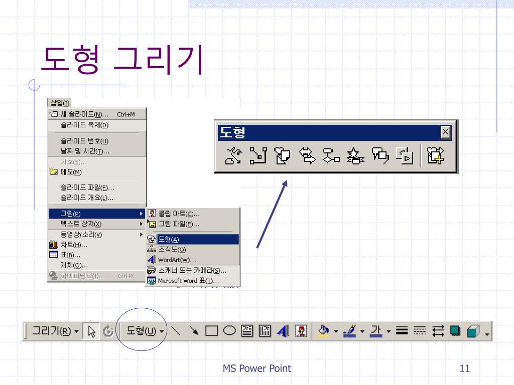The width and height of the screenshot is (514, 385).
Task: Open the Arrow Style options
Action: [438, 331]
